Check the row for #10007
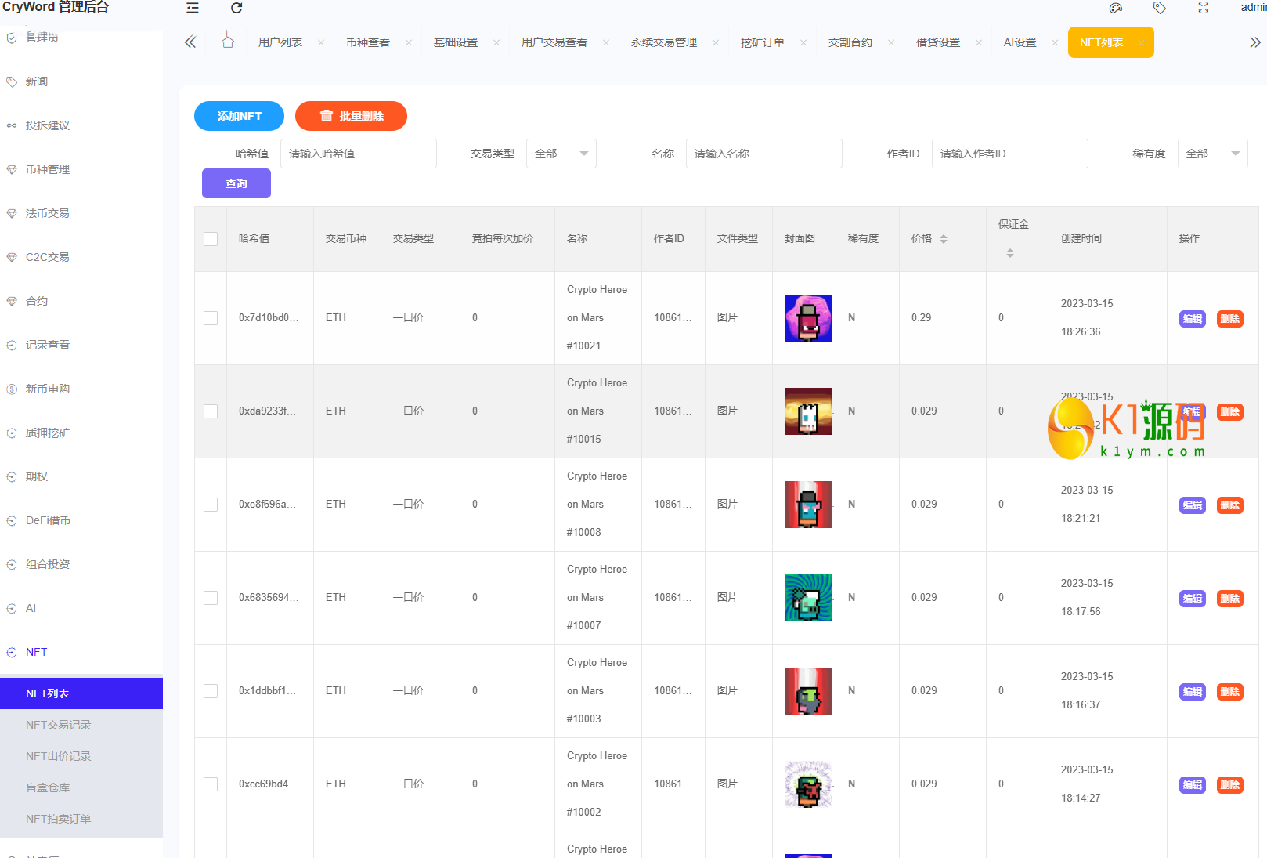The image size is (1267, 858). [x=211, y=598]
